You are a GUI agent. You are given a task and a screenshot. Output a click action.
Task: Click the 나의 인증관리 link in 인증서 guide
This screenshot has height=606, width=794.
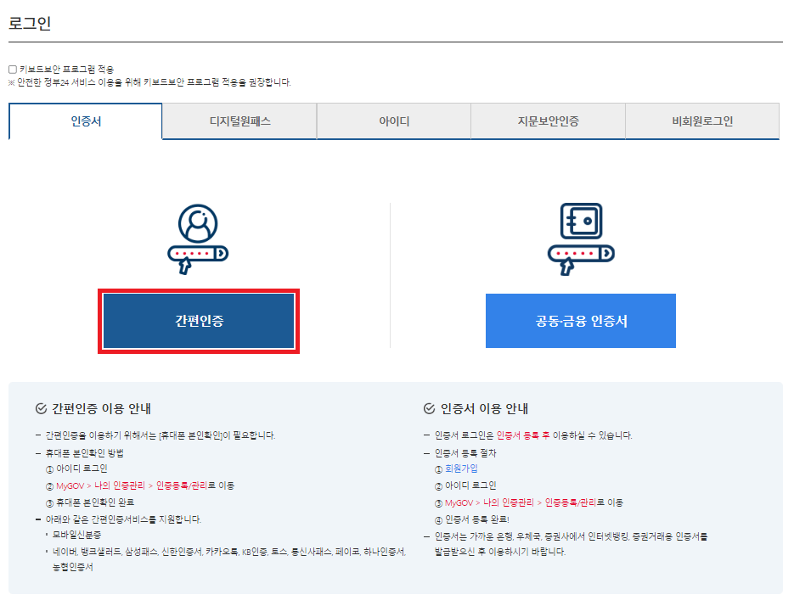pyautogui.click(x=509, y=502)
